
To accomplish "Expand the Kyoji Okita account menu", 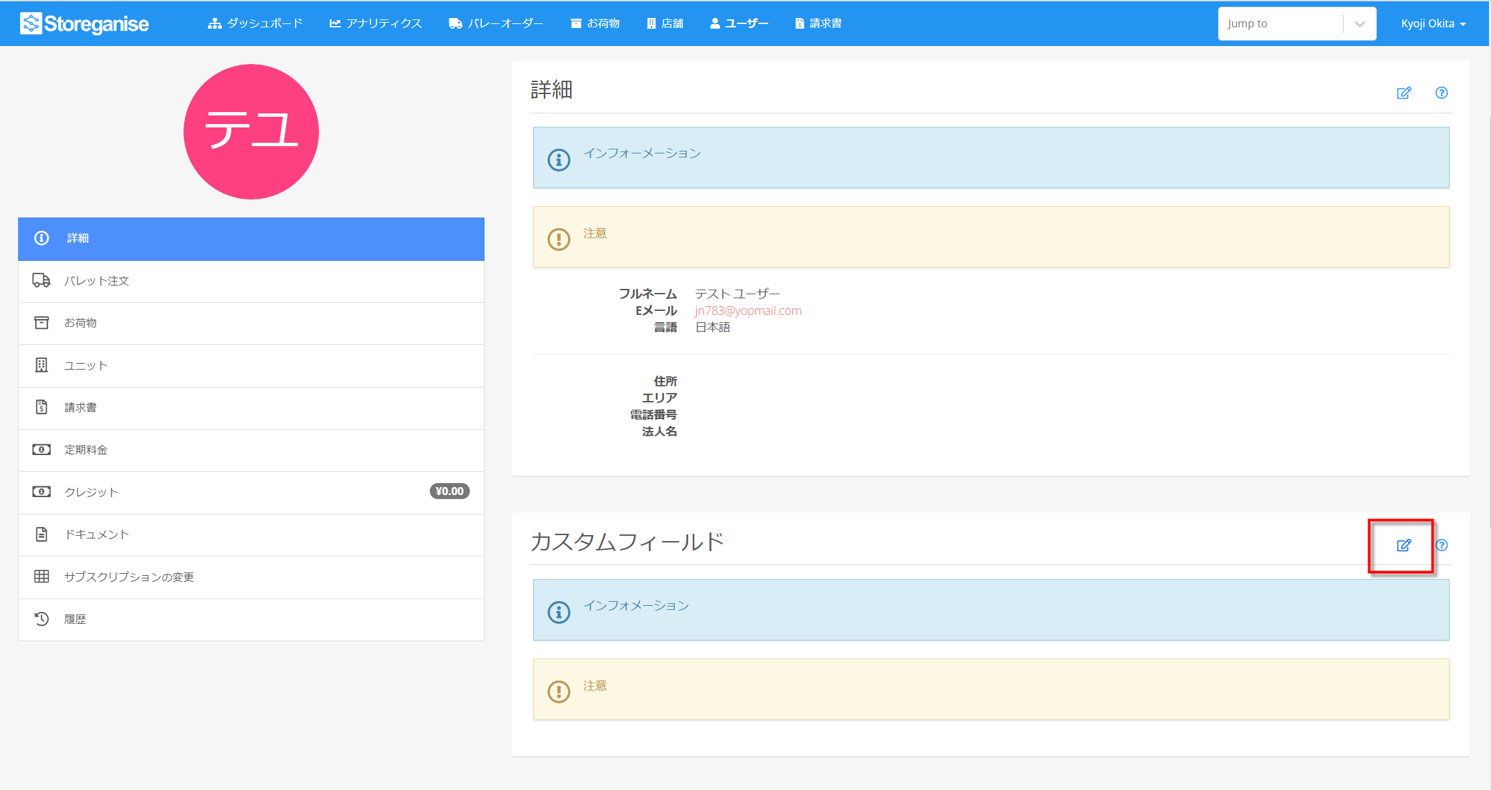I will point(1433,23).
